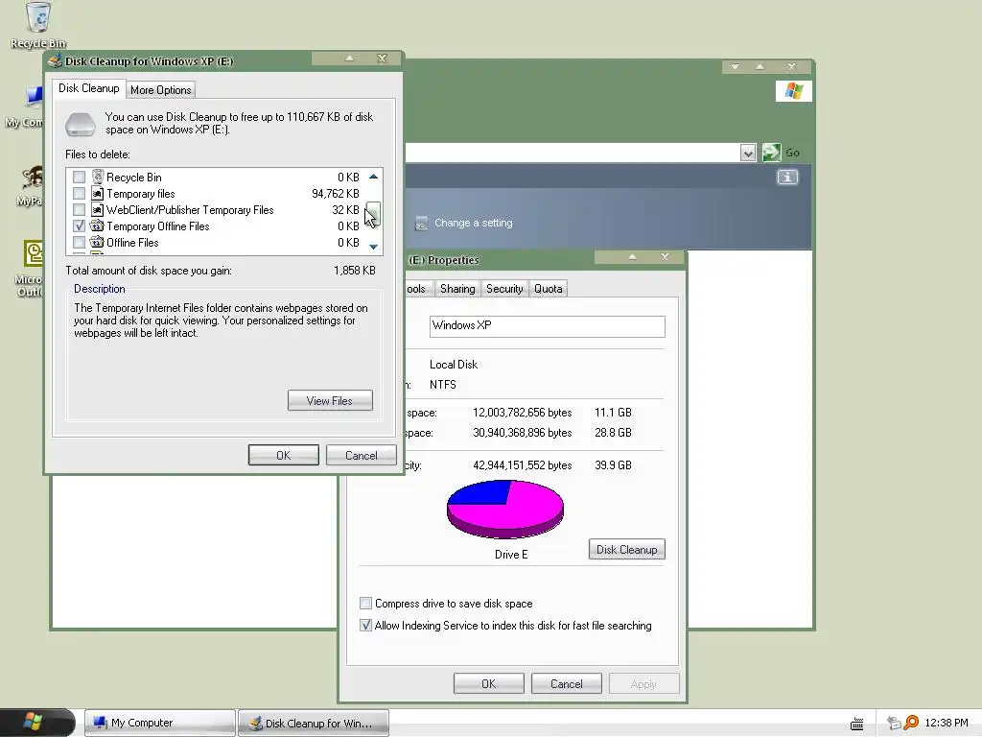Click the files list scrollbar thumb
The width and height of the screenshot is (982, 737).
(x=373, y=213)
